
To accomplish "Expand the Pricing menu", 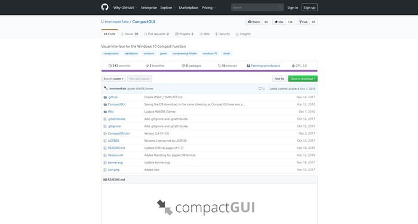I will coord(208,8).
